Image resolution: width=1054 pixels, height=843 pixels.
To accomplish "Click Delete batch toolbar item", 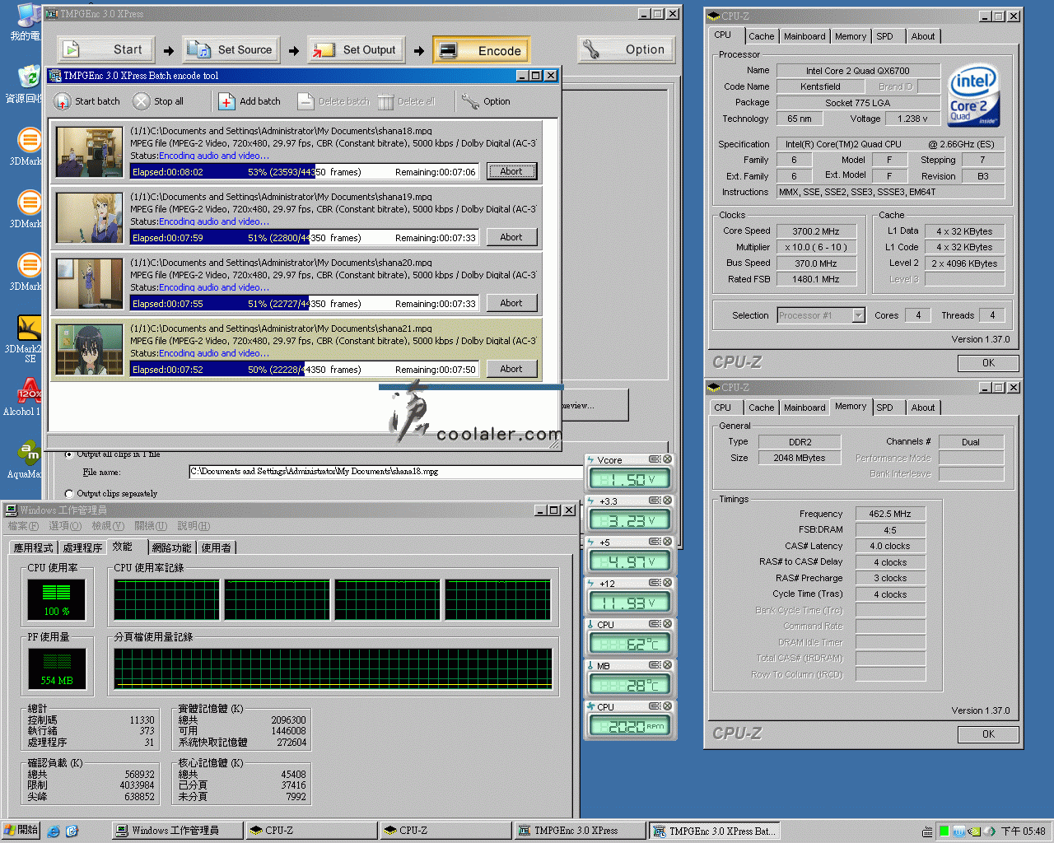I will point(333,101).
